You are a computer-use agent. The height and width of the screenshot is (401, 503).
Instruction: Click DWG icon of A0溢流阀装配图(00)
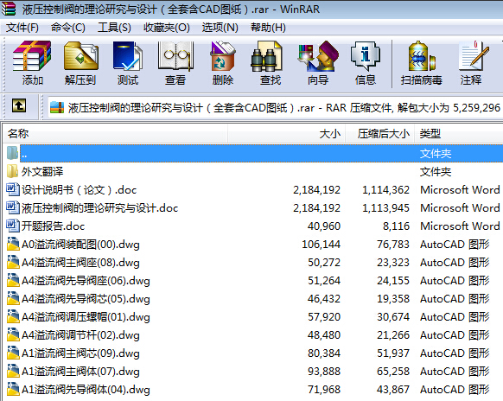point(13,244)
